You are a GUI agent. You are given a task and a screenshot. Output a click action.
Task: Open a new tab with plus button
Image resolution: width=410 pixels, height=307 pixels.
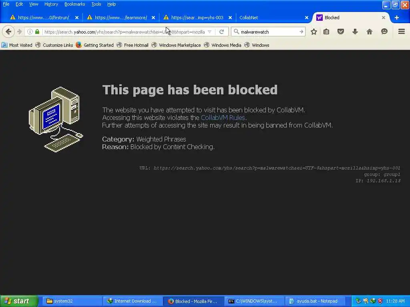point(397,18)
